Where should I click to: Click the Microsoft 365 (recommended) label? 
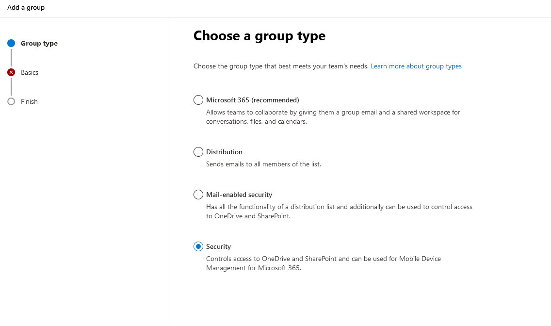tap(253, 100)
